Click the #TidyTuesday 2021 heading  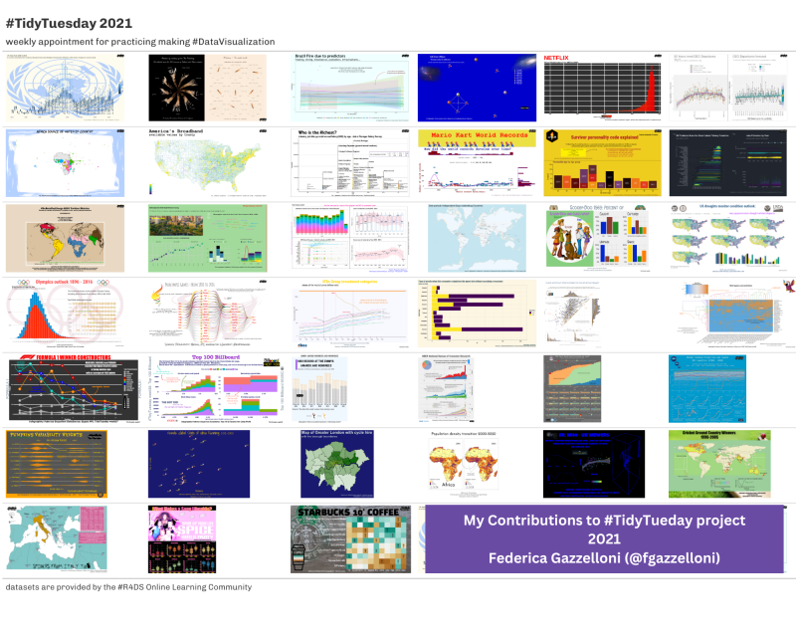[x=68, y=22]
